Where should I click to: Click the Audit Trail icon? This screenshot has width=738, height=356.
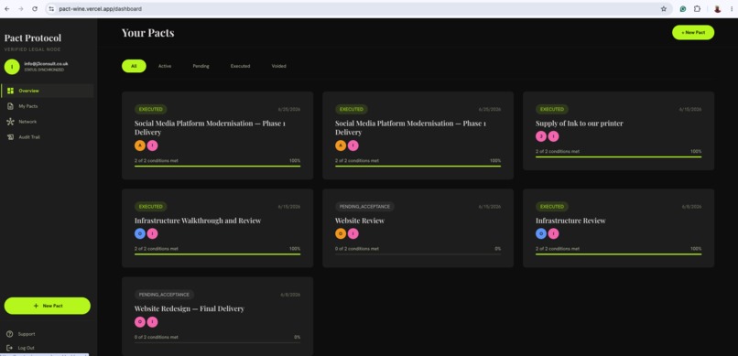[10, 137]
